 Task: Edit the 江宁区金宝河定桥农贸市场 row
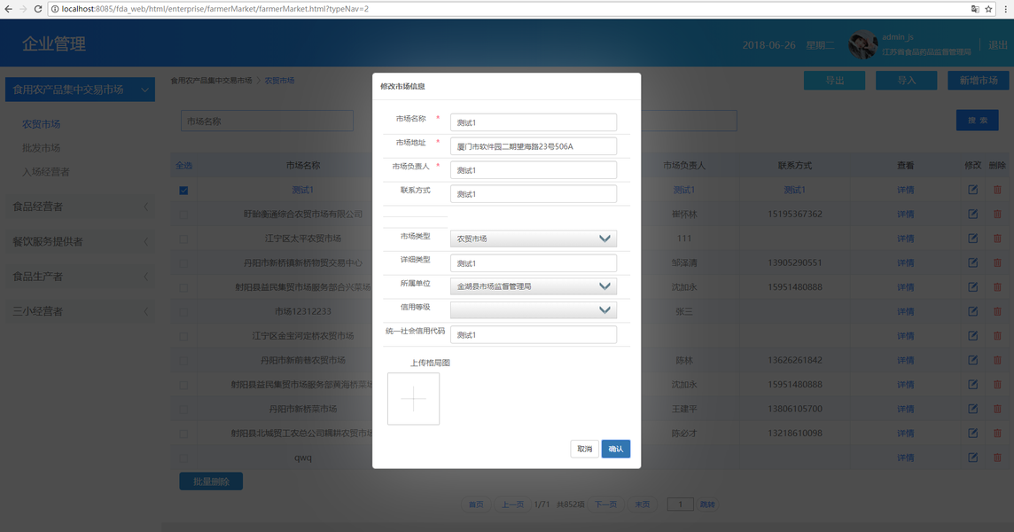point(972,335)
